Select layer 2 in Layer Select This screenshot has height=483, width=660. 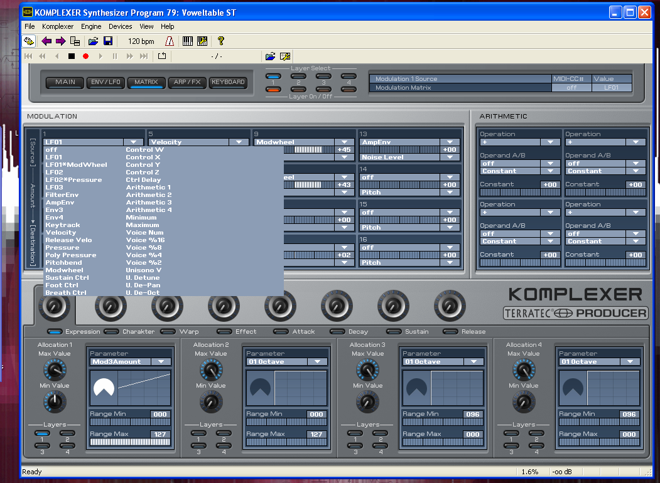coord(298,77)
